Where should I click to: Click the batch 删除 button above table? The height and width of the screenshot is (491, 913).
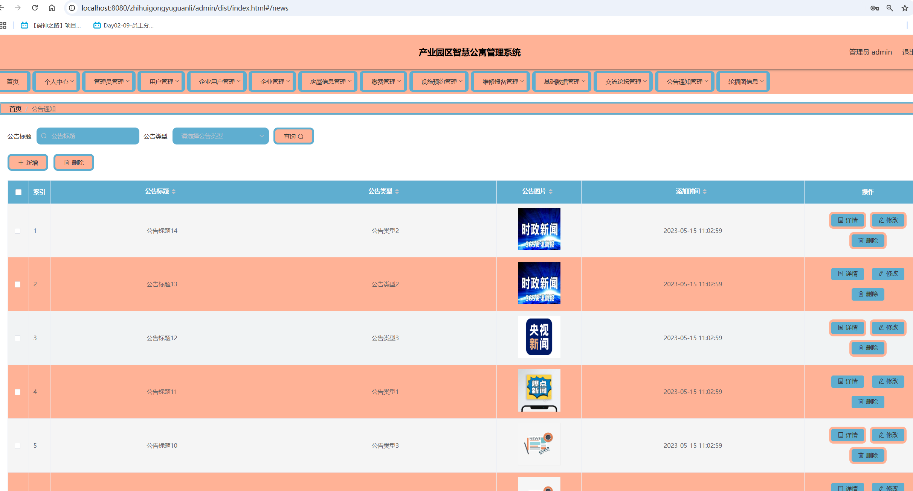(74, 163)
